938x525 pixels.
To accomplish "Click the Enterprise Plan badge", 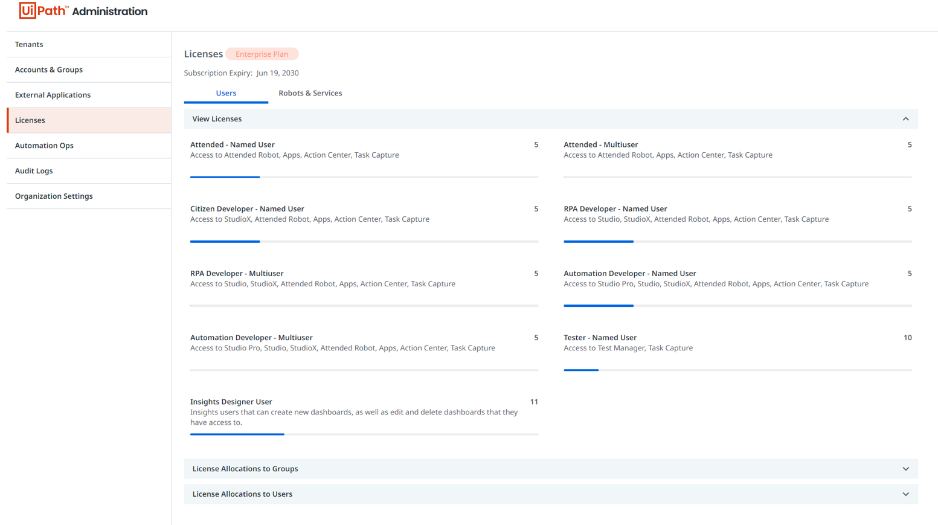I will pyautogui.click(x=262, y=54).
